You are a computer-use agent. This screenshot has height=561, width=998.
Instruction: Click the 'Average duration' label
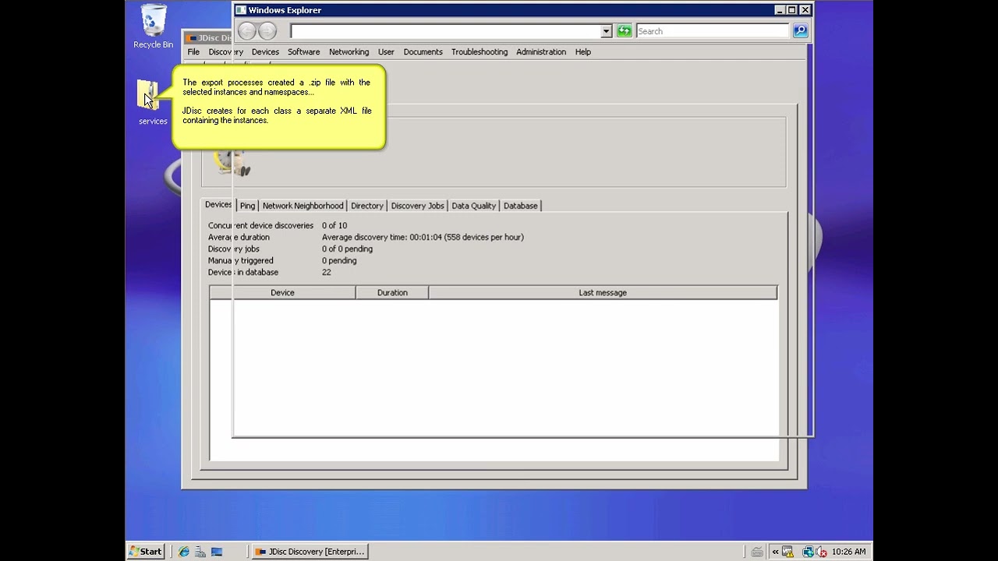pos(239,238)
